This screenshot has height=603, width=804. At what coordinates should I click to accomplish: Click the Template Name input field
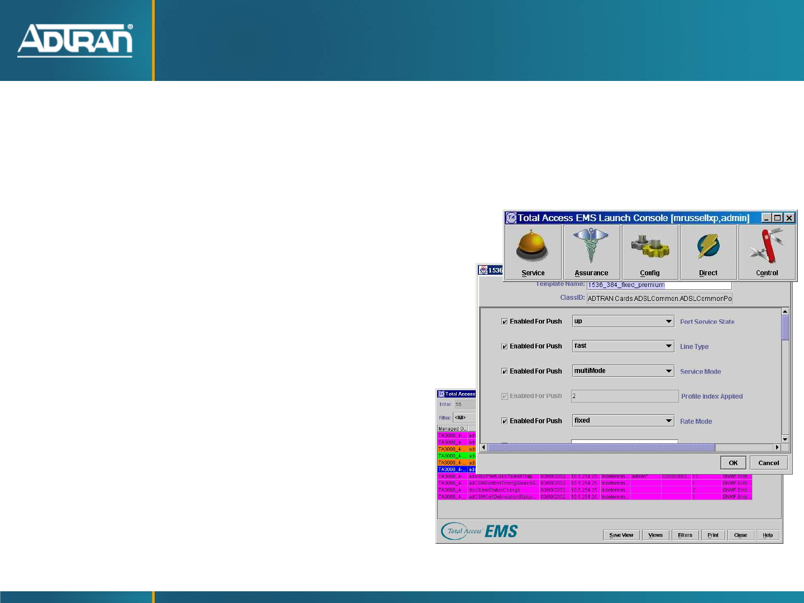(x=659, y=285)
